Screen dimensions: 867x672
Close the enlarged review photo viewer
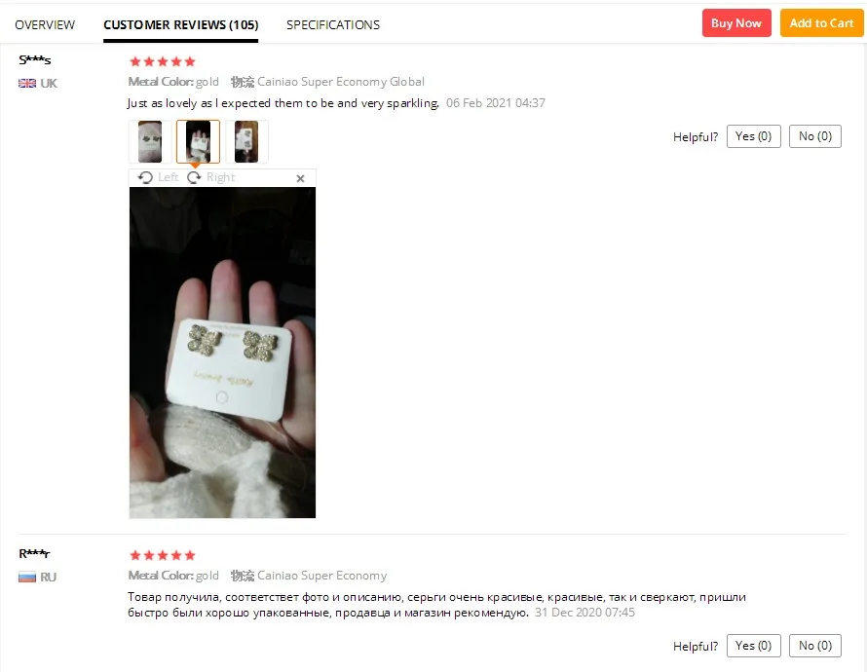[x=300, y=178]
